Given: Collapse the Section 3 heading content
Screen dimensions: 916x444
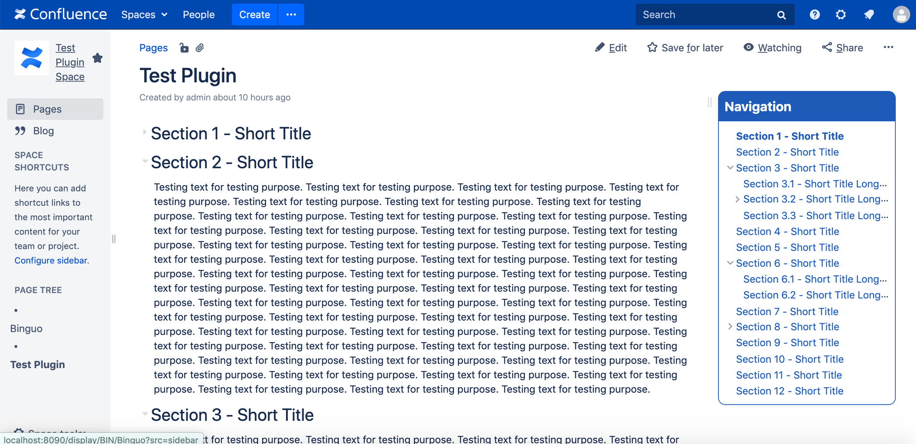Looking at the screenshot, I should 145,413.
